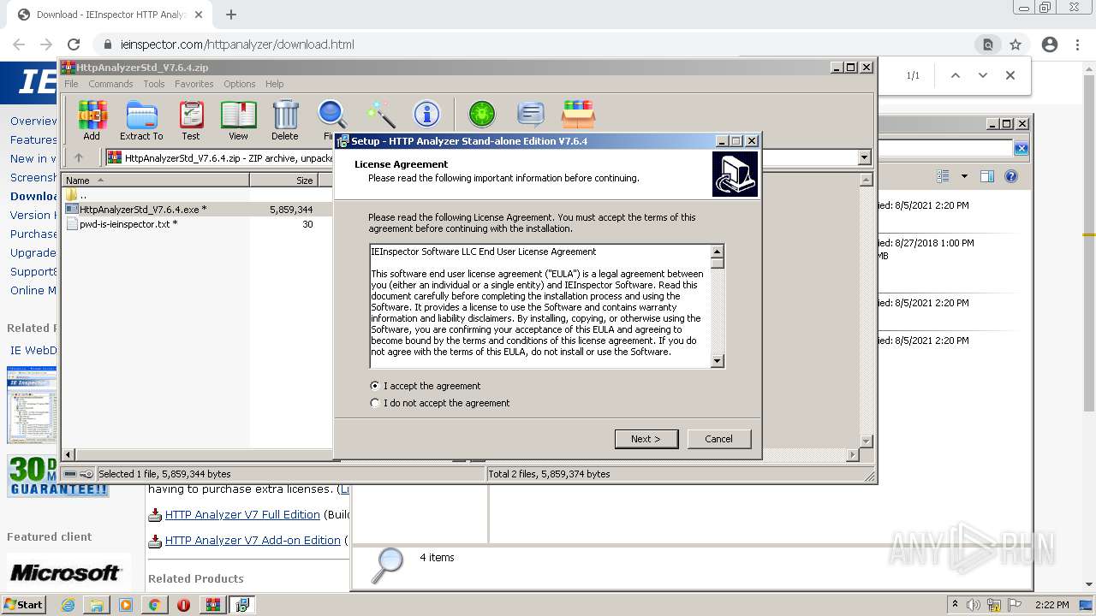Viewport: 1096px width, 616px height.
Task: Clear the Explorer search box
Action: point(1021,149)
